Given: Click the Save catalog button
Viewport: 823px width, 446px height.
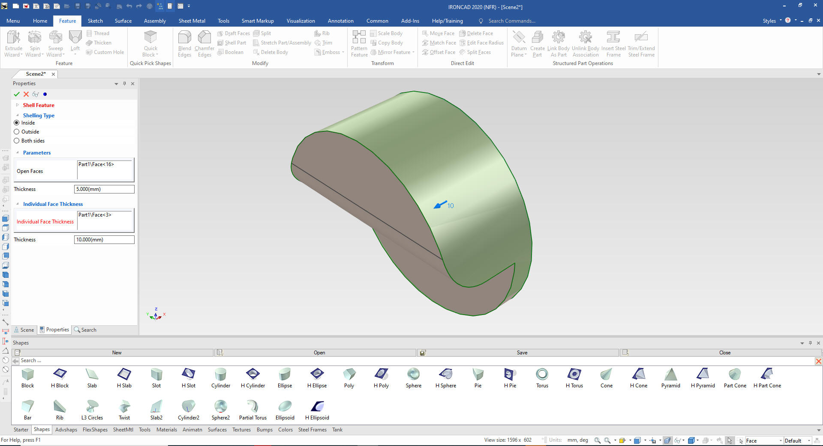Looking at the screenshot, I should pyautogui.click(x=522, y=353).
